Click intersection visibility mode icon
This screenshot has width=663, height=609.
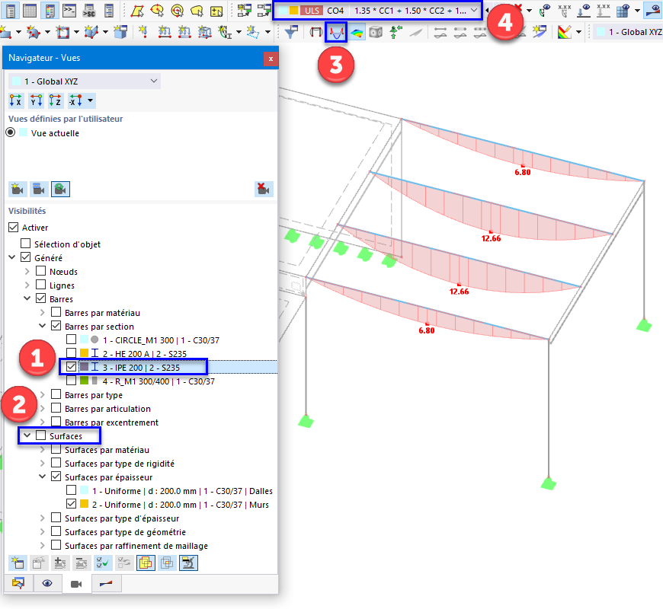(x=167, y=563)
